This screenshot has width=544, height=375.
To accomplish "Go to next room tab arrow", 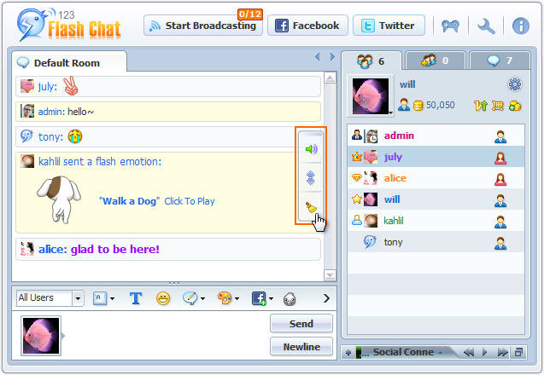I will pos(332,56).
